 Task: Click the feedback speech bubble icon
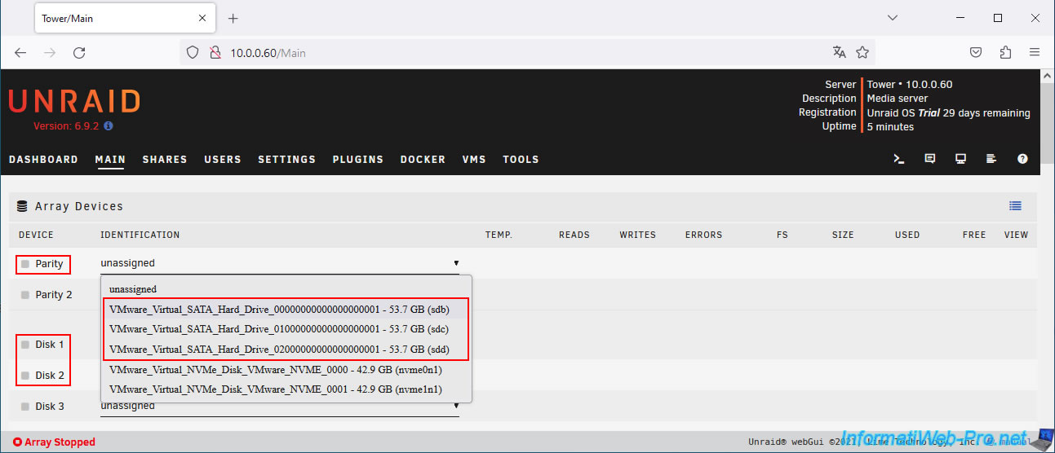(x=929, y=159)
